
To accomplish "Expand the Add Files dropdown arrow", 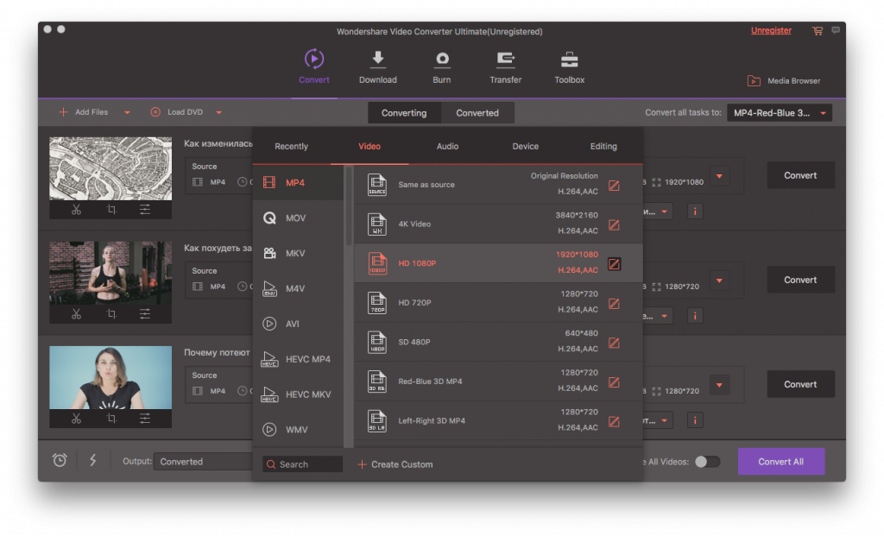I will (x=127, y=112).
